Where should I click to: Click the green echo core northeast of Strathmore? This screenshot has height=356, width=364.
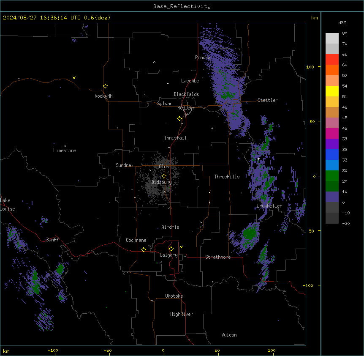click(250, 233)
